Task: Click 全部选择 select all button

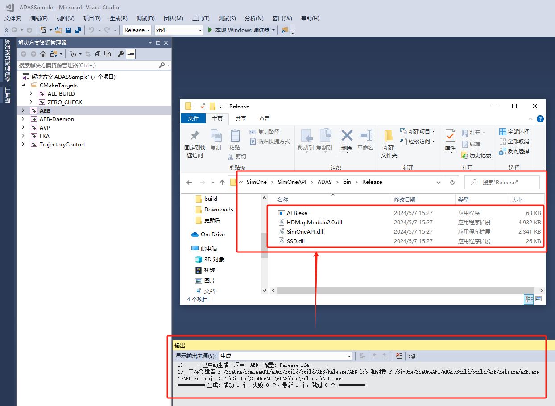Action: pos(514,132)
